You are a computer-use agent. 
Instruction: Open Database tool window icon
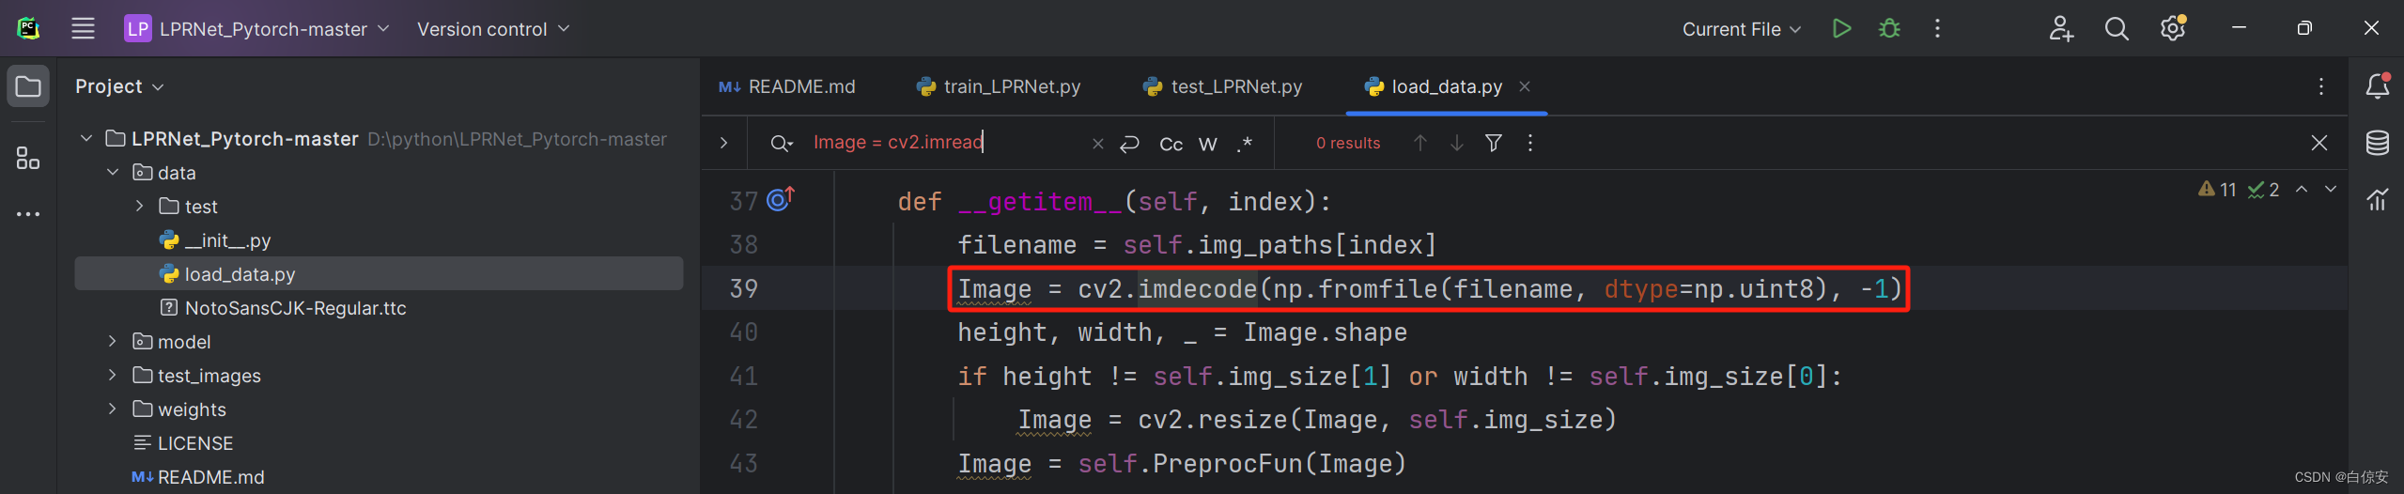[2378, 143]
